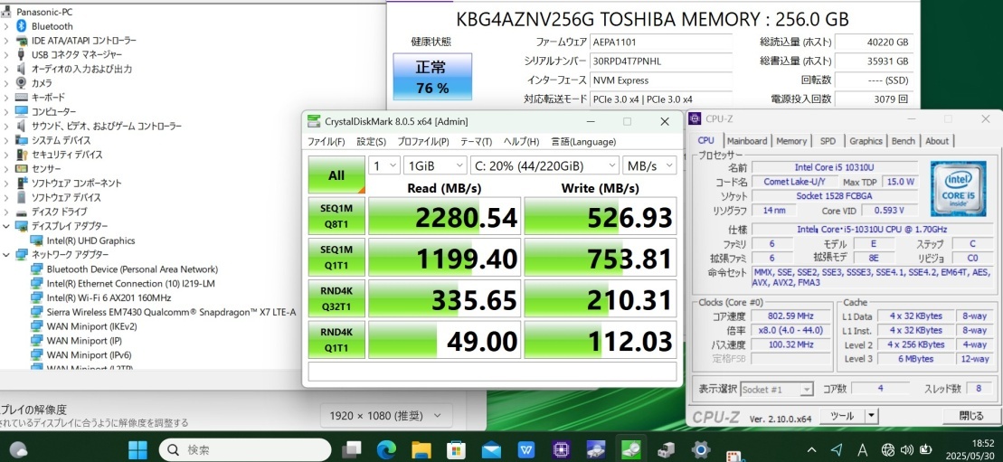The width and height of the screenshot is (1003, 462).
Task: Click the ツール button in CPU-Z
Action: (x=841, y=416)
